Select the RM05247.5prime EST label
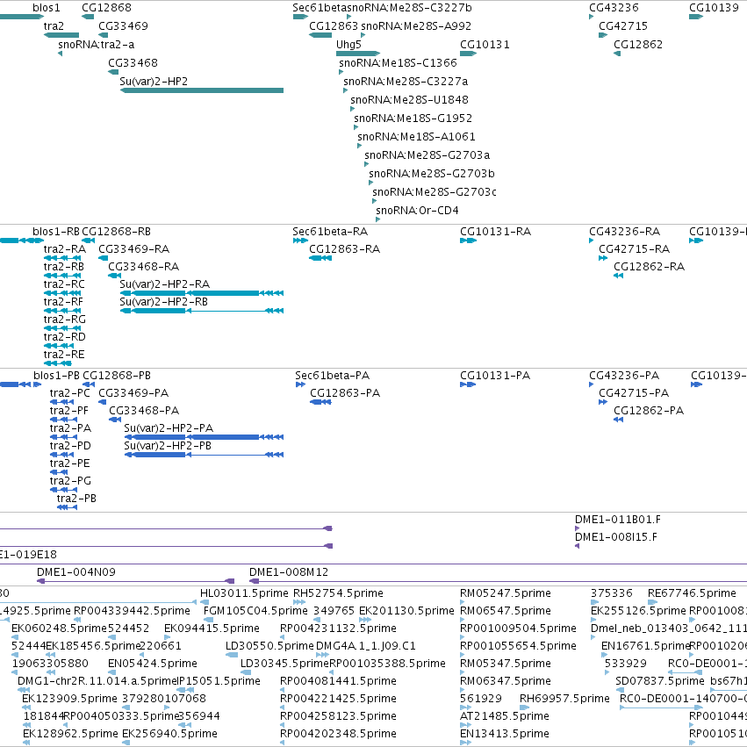Viewport: 747px width, 747px height. pyautogui.click(x=506, y=593)
